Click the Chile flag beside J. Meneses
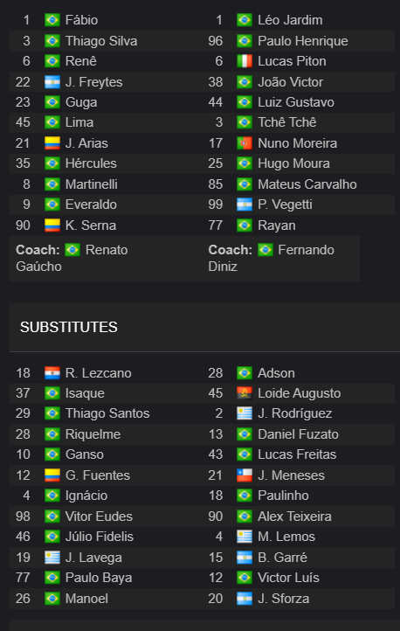The width and height of the screenshot is (400, 631). [245, 475]
